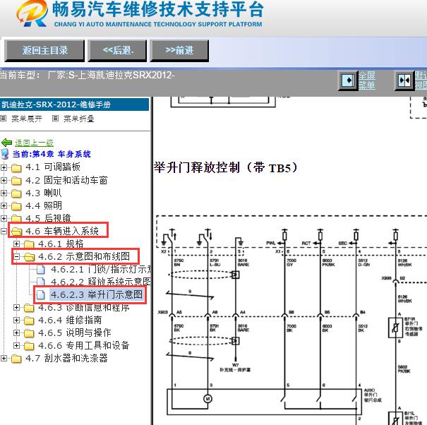
Task: Select 4.6.4 维修指南 tree item
Action: [70, 320]
